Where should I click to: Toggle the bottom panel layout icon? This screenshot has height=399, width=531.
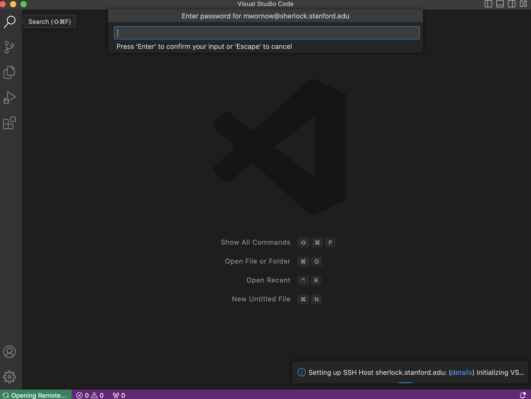point(500,4)
